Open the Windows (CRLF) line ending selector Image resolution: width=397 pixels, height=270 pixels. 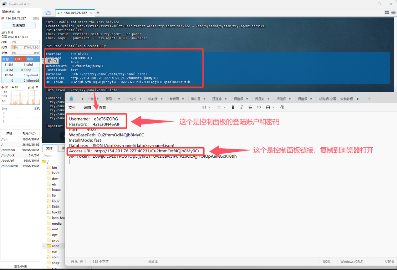(x=352, y=262)
